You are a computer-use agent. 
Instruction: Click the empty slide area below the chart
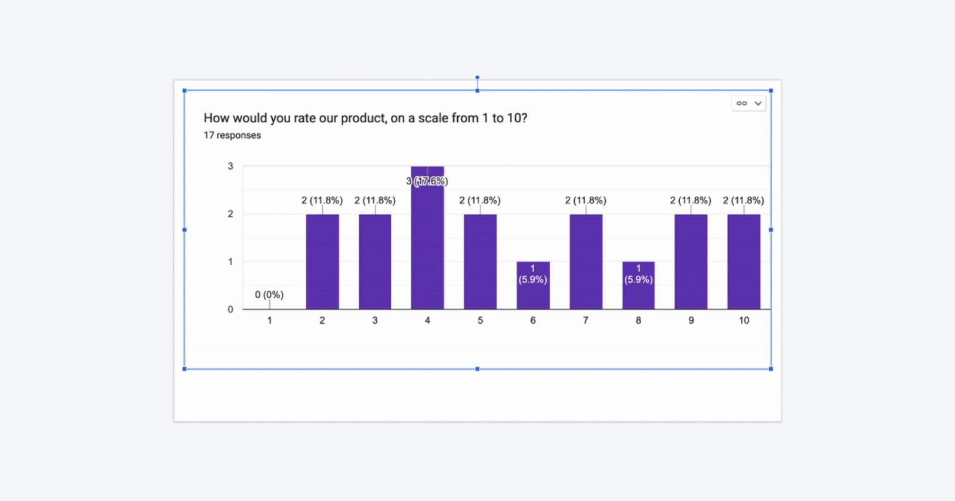click(478, 396)
